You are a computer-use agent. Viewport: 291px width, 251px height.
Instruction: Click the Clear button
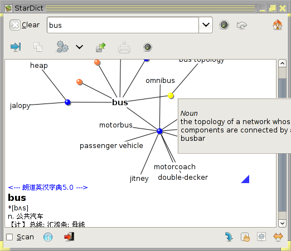[25, 25]
